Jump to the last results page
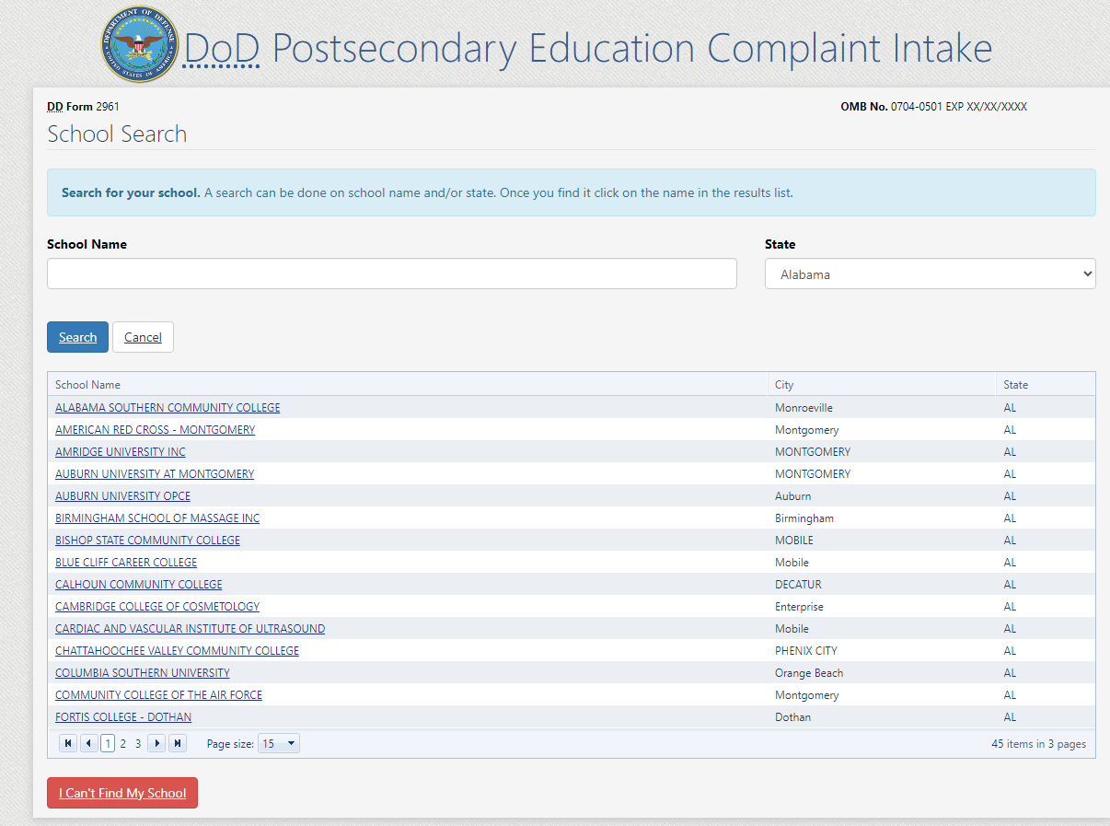1110x826 pixels. [178, 743]
